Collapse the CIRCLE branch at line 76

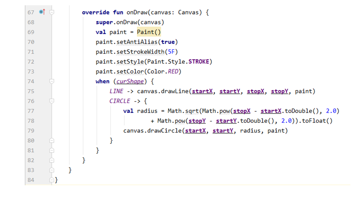tap(51, 101)
